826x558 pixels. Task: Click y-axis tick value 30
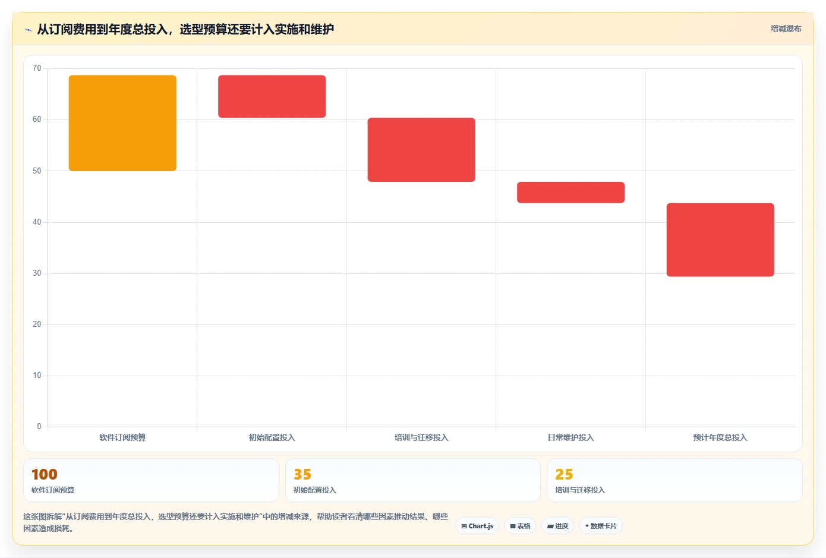tap(37, 273)
